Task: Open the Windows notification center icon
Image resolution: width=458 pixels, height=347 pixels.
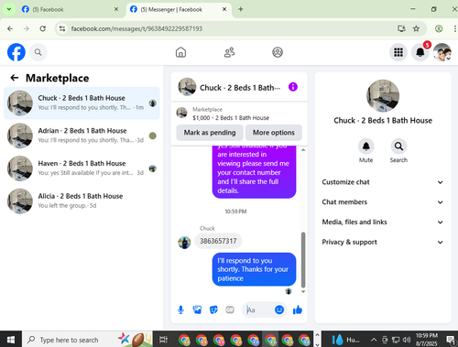Action: click(x=451, y=340)
